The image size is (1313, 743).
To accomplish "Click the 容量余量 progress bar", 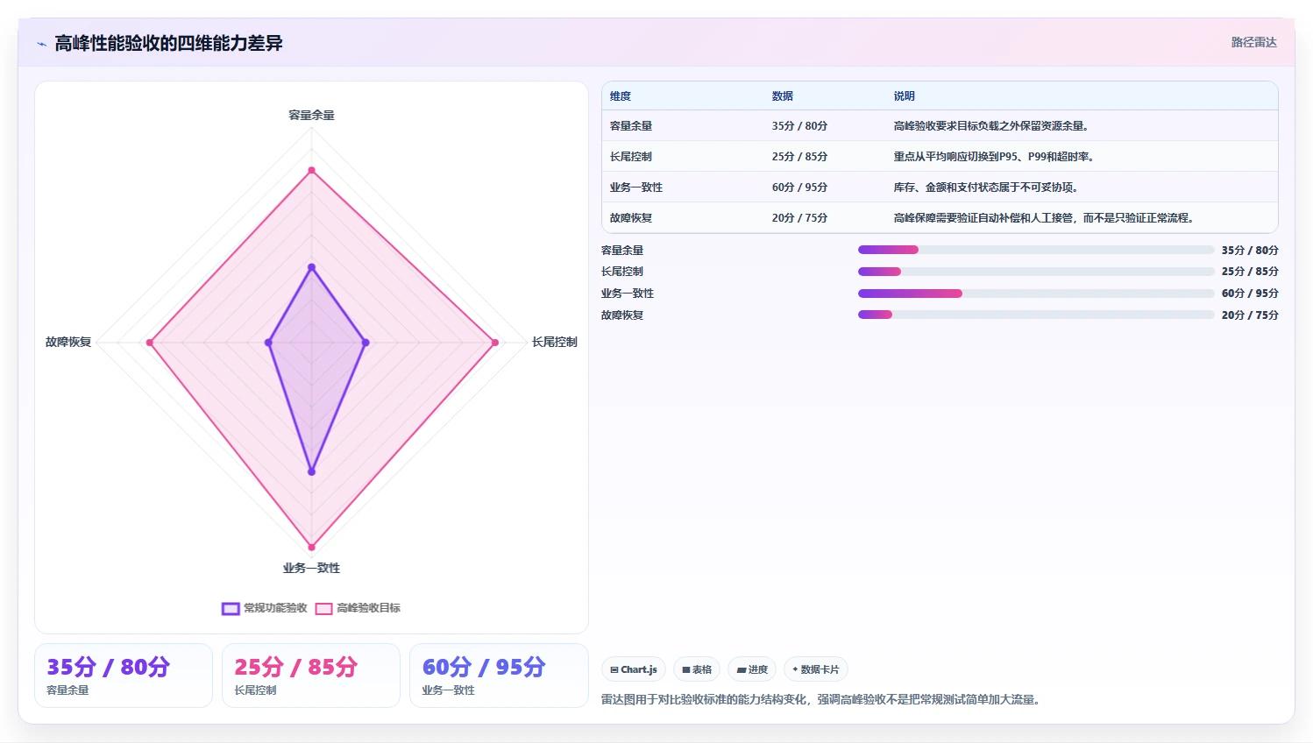I will [1036, 250].
